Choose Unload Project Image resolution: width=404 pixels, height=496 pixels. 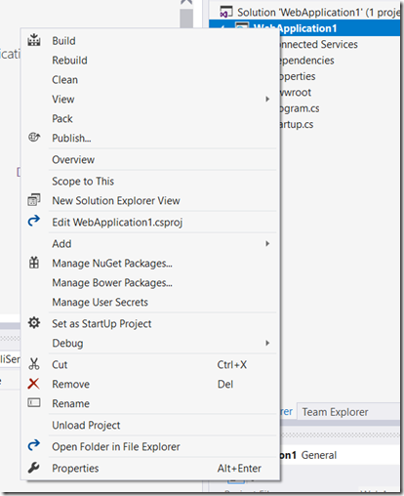click(149, 426)
